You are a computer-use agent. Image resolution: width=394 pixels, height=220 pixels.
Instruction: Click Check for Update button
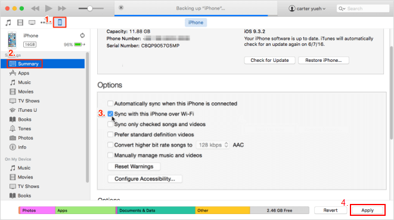[269, 61]
